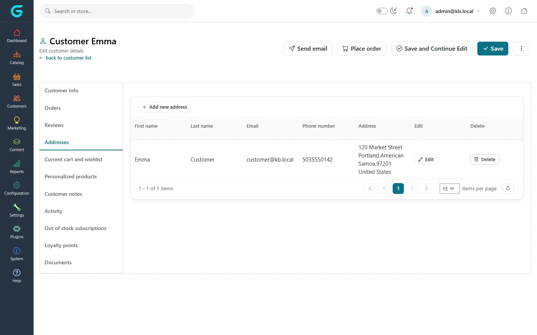537x335 pixels.
Task: Click Add new address button
Action: (x=164, y=107)
